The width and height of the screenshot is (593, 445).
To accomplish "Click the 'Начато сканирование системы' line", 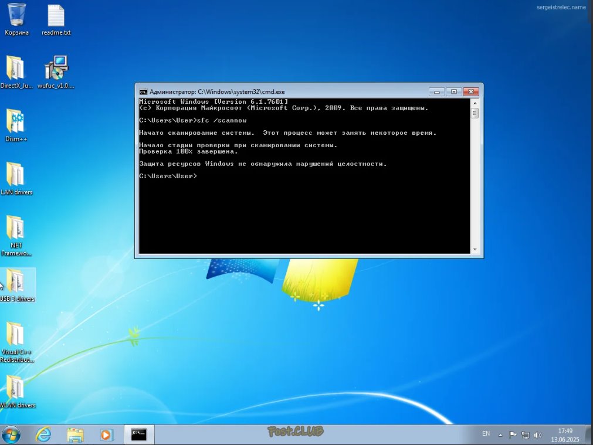I will point(288,133).
